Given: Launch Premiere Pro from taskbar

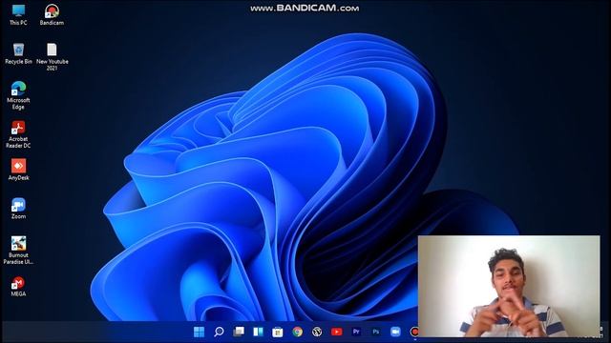Looking at the screenshot, I should pyautogui.click(x=356, y=332).
